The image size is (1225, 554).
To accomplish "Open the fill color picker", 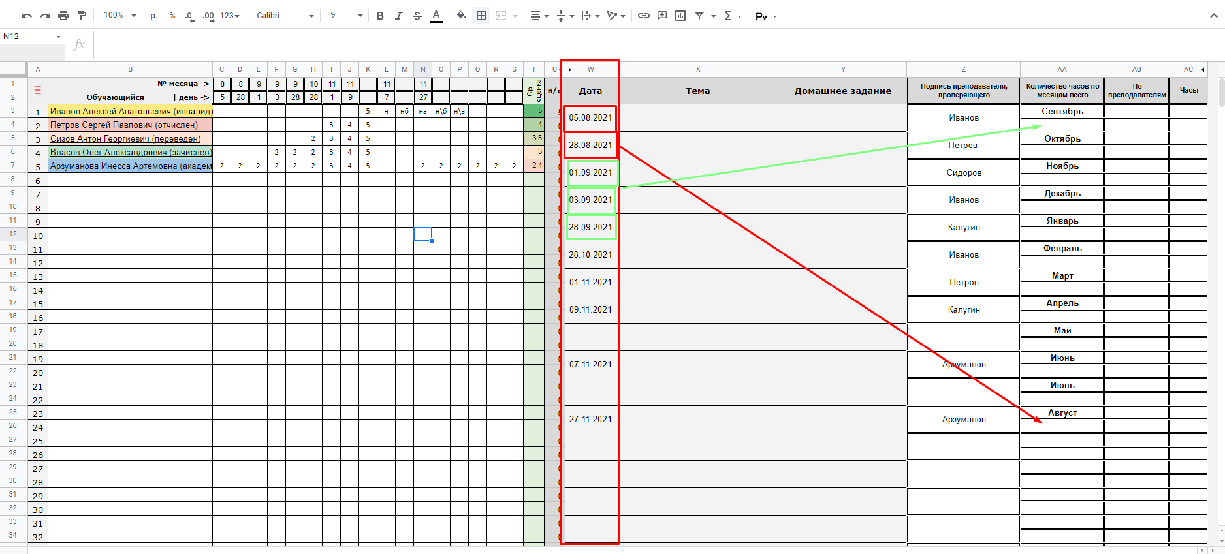I will tap(462, 16).
